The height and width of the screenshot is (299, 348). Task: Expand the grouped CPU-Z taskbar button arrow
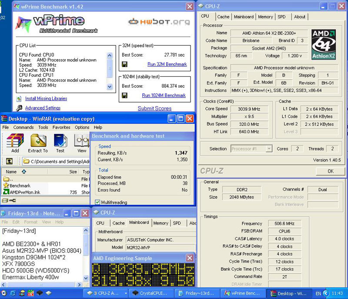coord(126,293)
